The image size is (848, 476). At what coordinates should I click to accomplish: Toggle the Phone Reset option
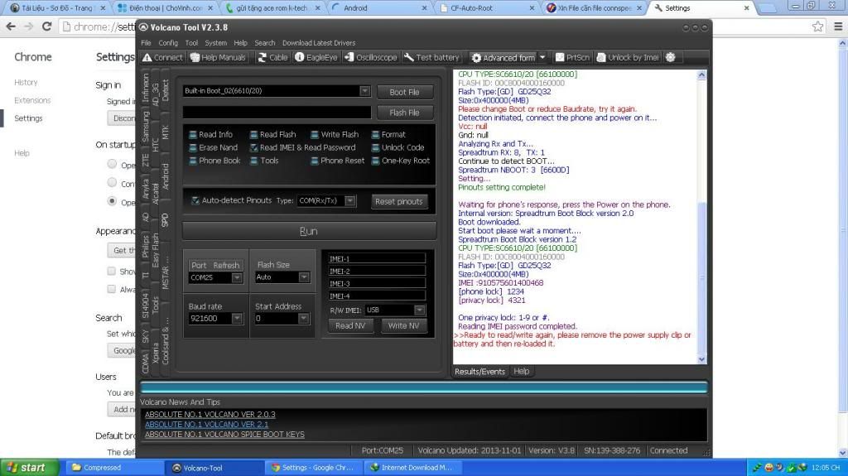[x=315, y=161]
